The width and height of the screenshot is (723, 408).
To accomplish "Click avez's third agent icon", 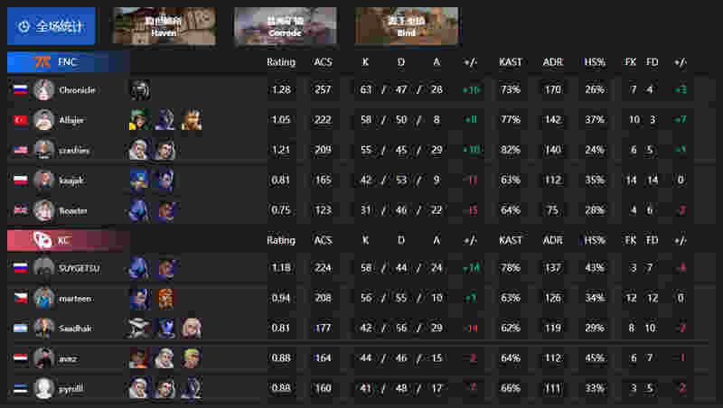I will click(x=191, y=357).
